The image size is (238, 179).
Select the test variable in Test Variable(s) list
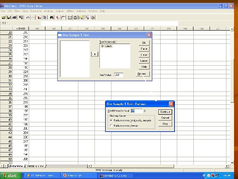click(106, 46)
